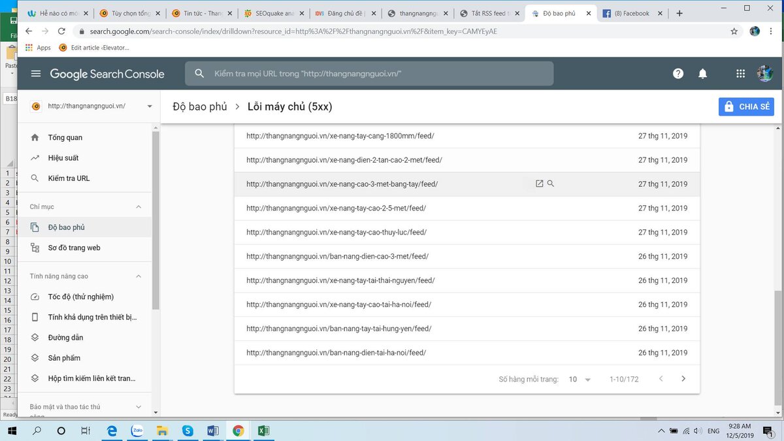Screen dimensions: 784x441
Task: Open Tốc độ (thử nghiệm) in the sidebar
Action: tap(84, 297)
